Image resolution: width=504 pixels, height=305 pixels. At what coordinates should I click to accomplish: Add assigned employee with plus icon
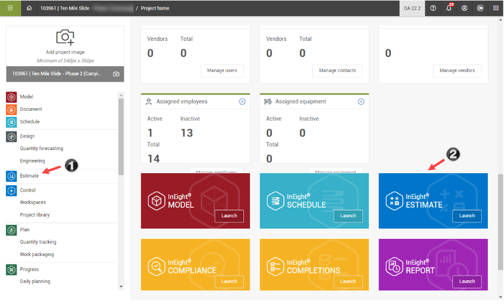(242, 102)
